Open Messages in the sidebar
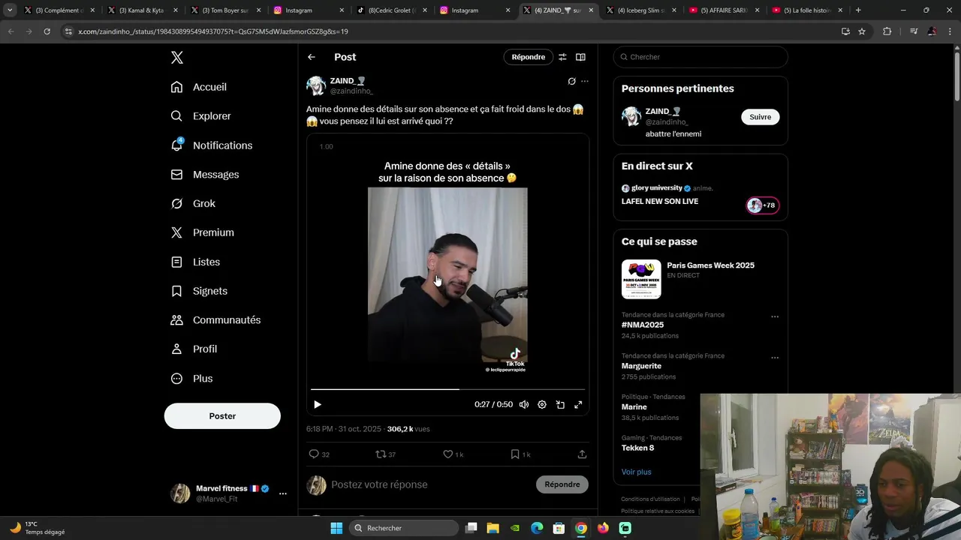 [205, 175]
